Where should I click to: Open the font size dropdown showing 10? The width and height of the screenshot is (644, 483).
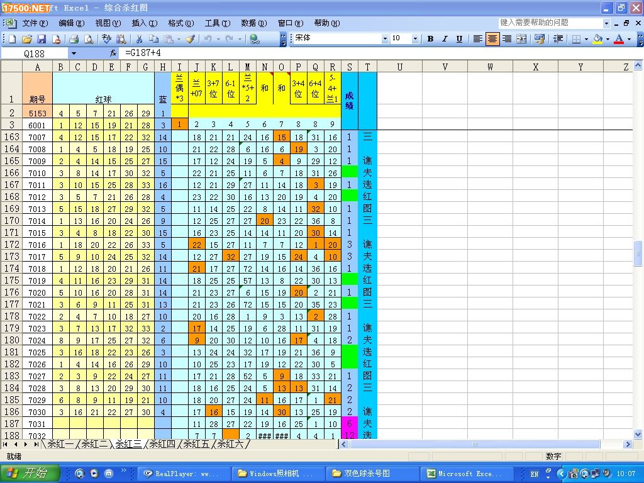(415, 38)
